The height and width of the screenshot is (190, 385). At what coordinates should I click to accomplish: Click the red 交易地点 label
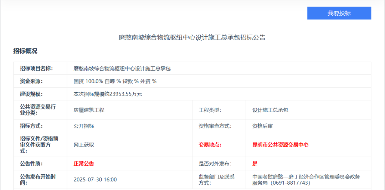pos(210,145)
